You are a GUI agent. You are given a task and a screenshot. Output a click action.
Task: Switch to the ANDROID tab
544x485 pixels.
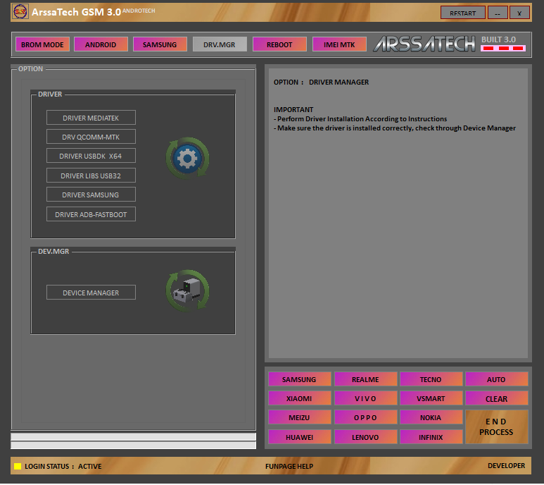click(101, 44)
